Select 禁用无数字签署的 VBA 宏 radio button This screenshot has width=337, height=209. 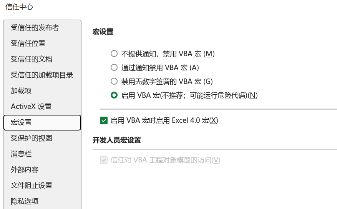click(x=114, y=82)
